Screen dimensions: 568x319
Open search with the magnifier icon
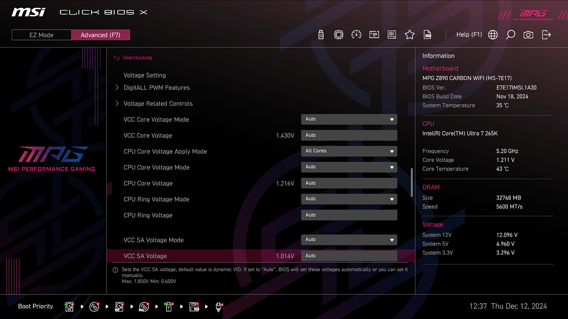coord(510,35)
